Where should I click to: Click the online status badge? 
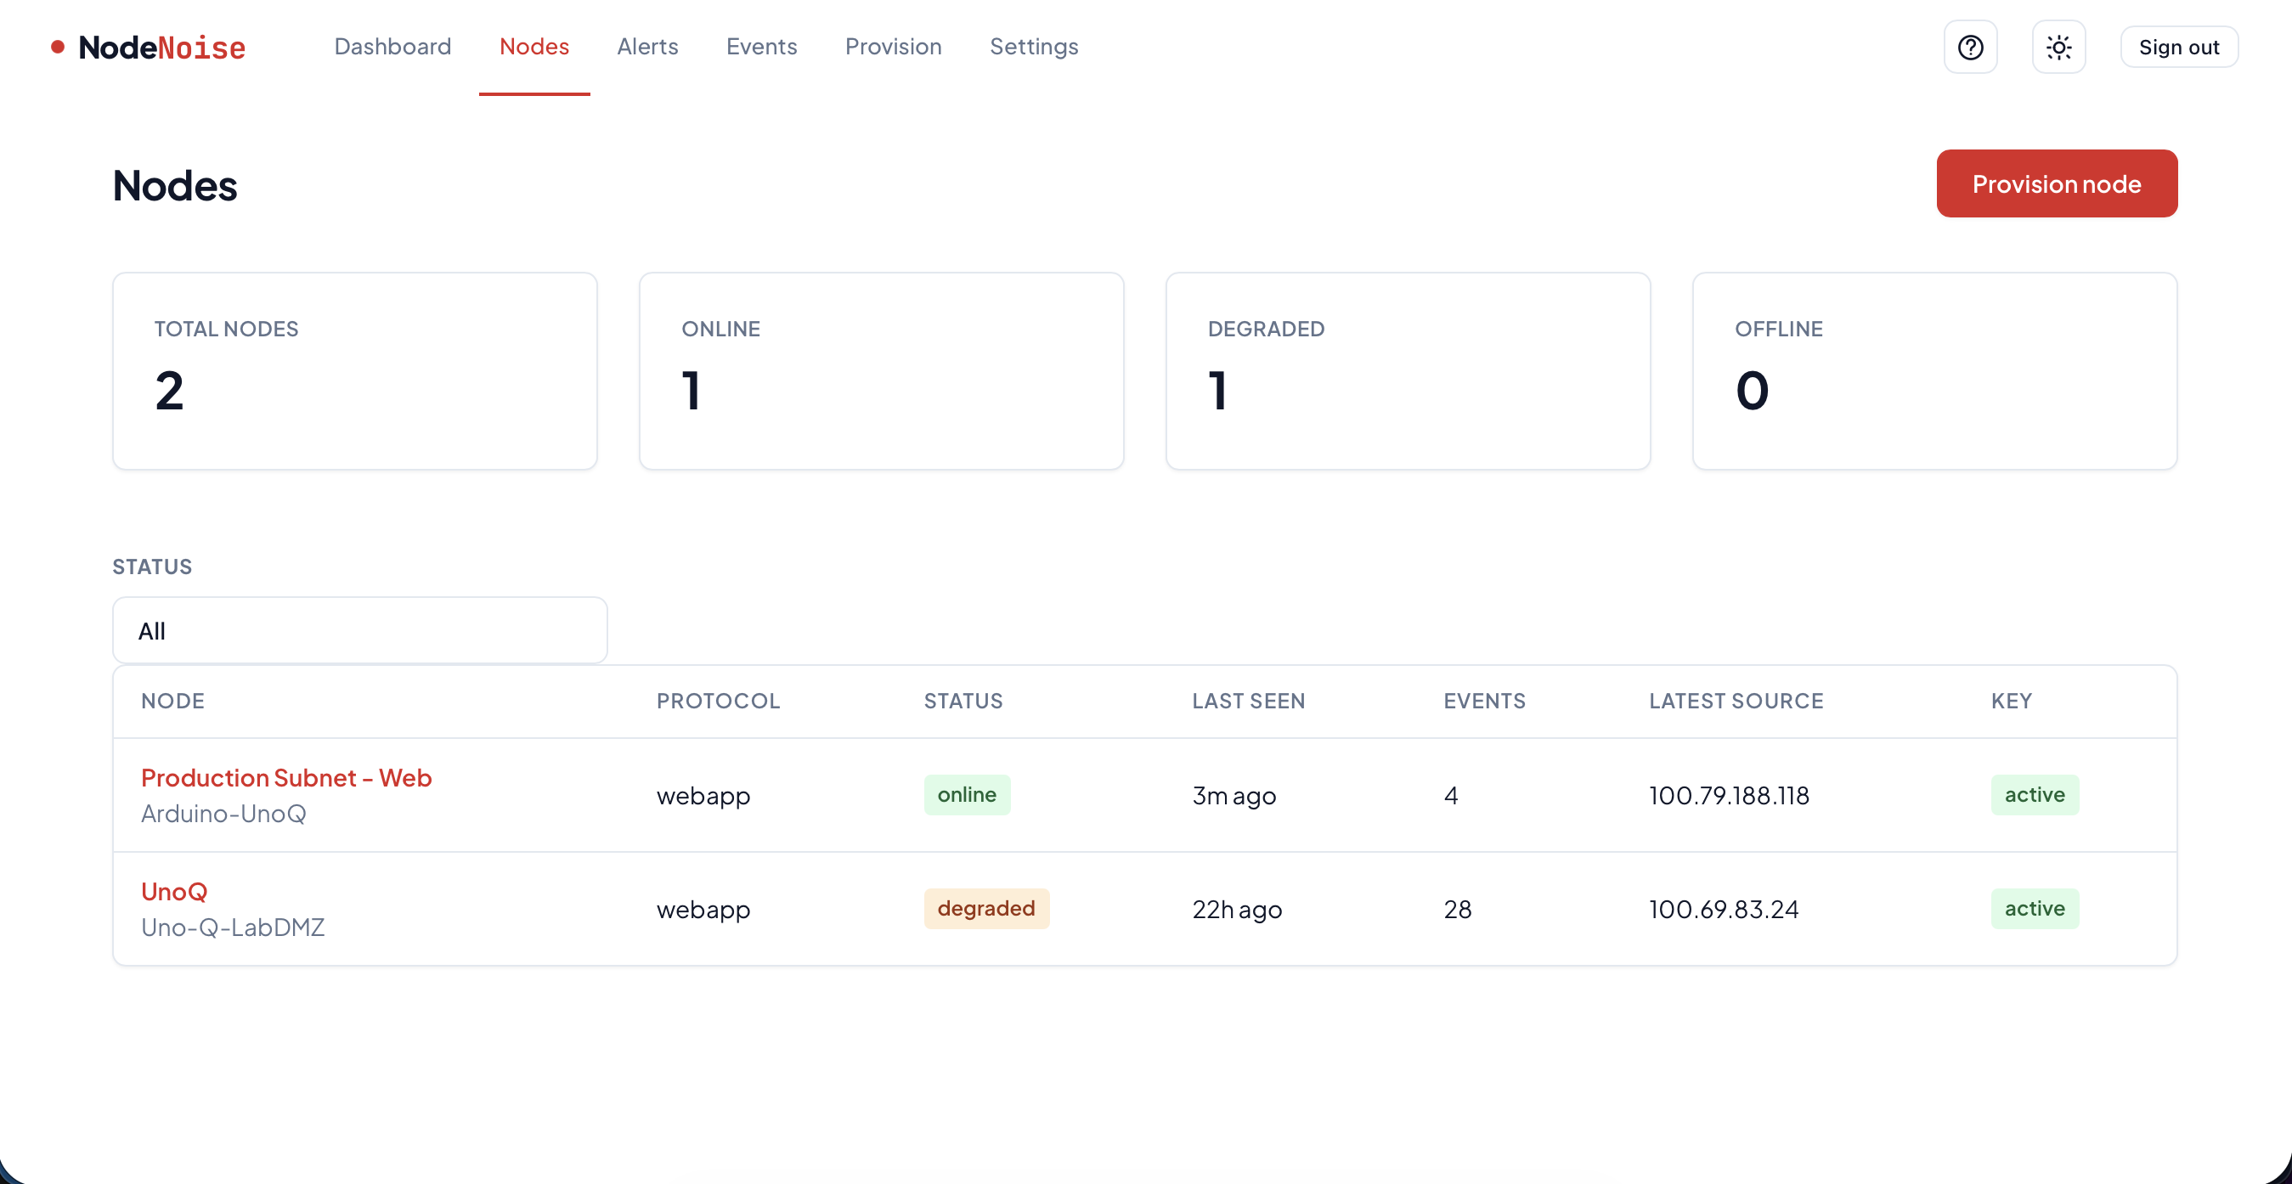tap(966, 794)
